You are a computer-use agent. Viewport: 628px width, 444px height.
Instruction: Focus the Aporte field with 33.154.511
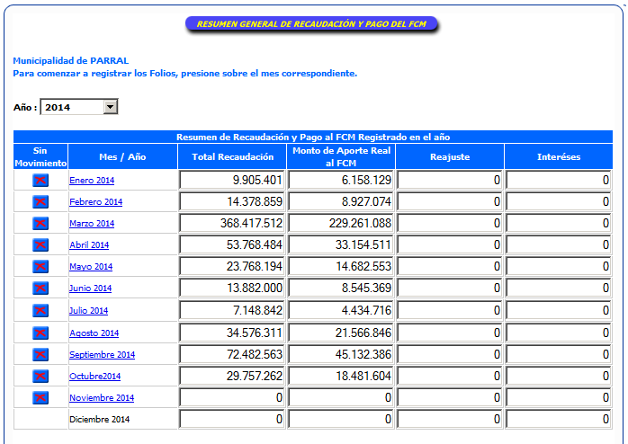click(341, 245)
